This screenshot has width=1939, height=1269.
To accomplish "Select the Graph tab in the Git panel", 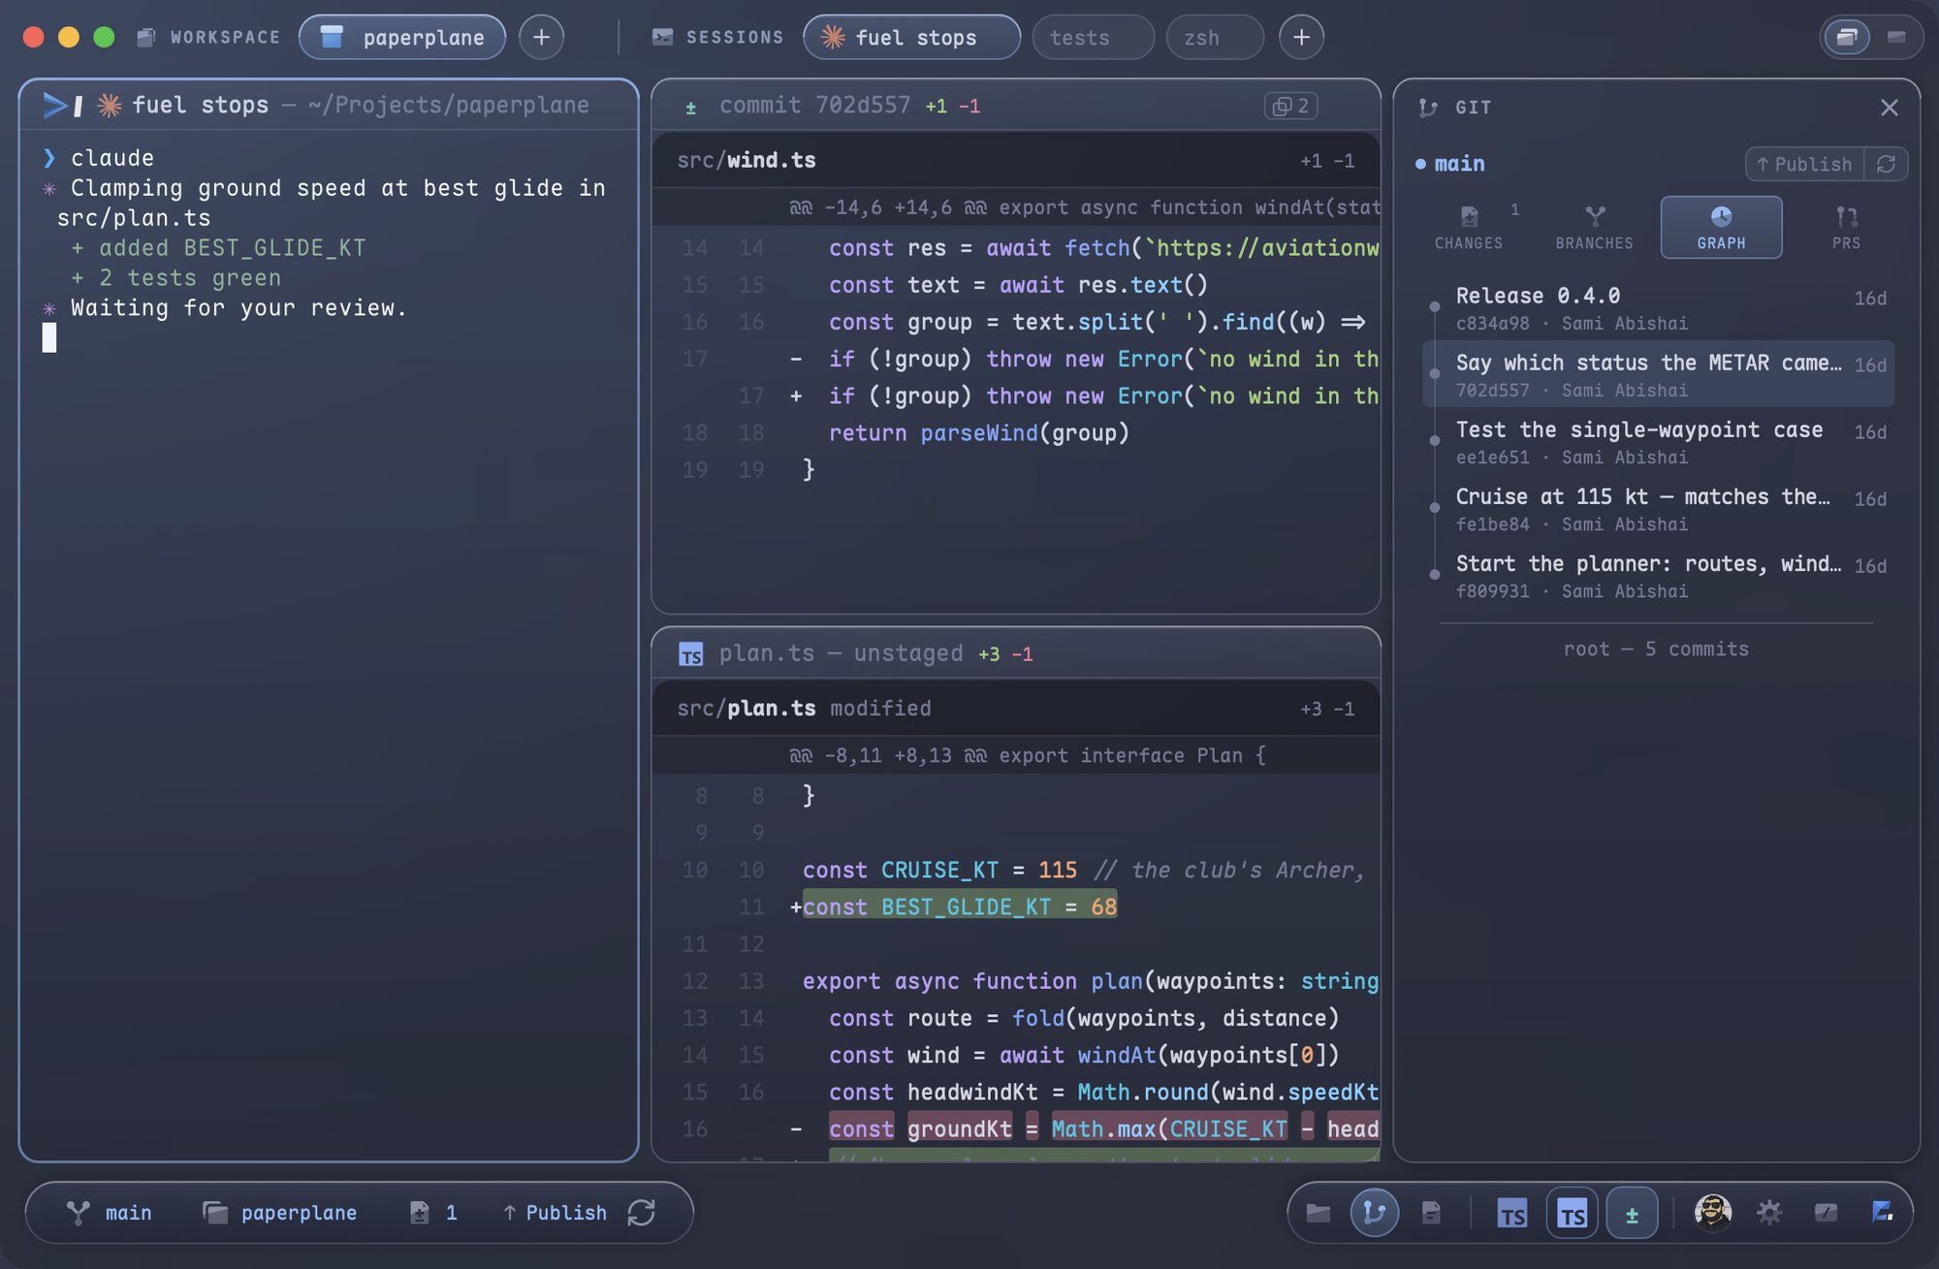I will click(x=1721, y=228).
